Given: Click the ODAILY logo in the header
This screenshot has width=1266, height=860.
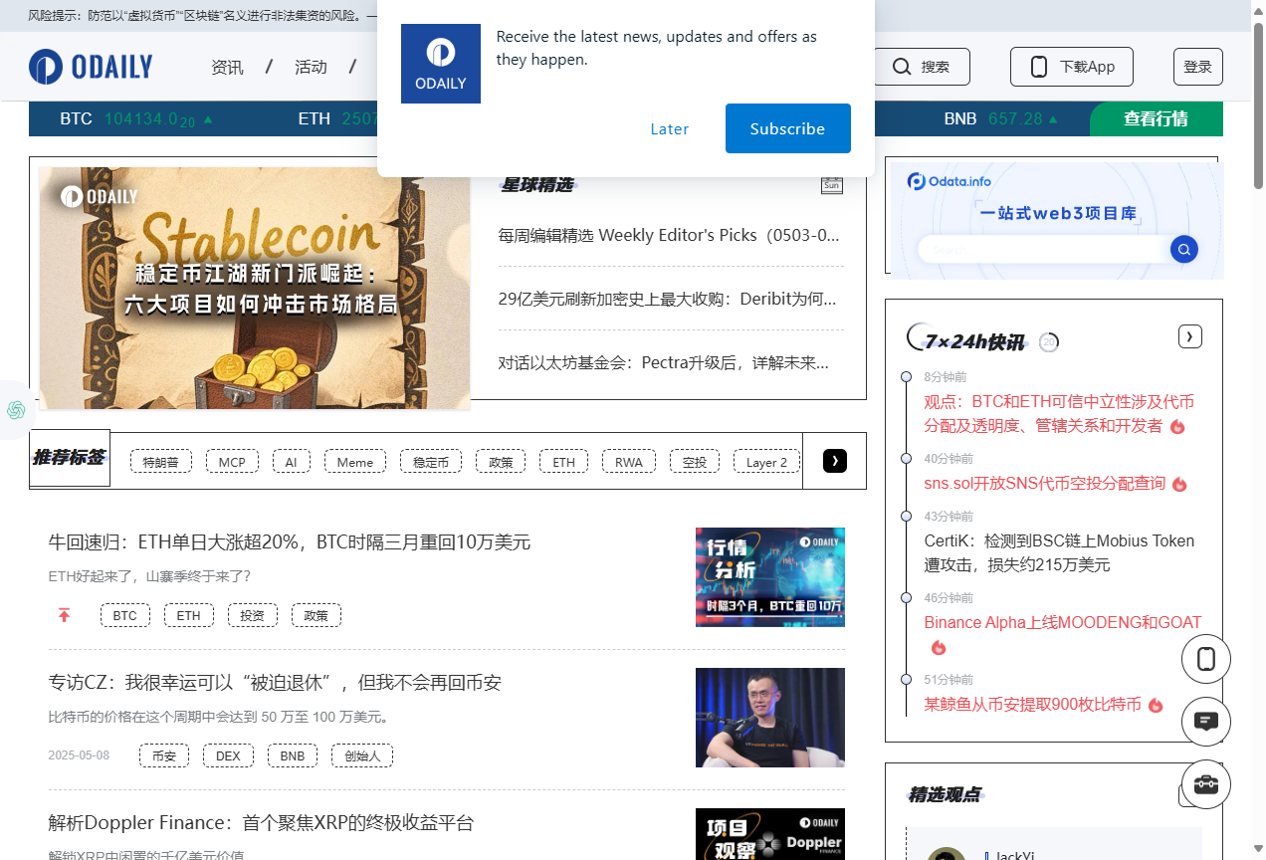Looking at the screenshot, I should 91,67.
